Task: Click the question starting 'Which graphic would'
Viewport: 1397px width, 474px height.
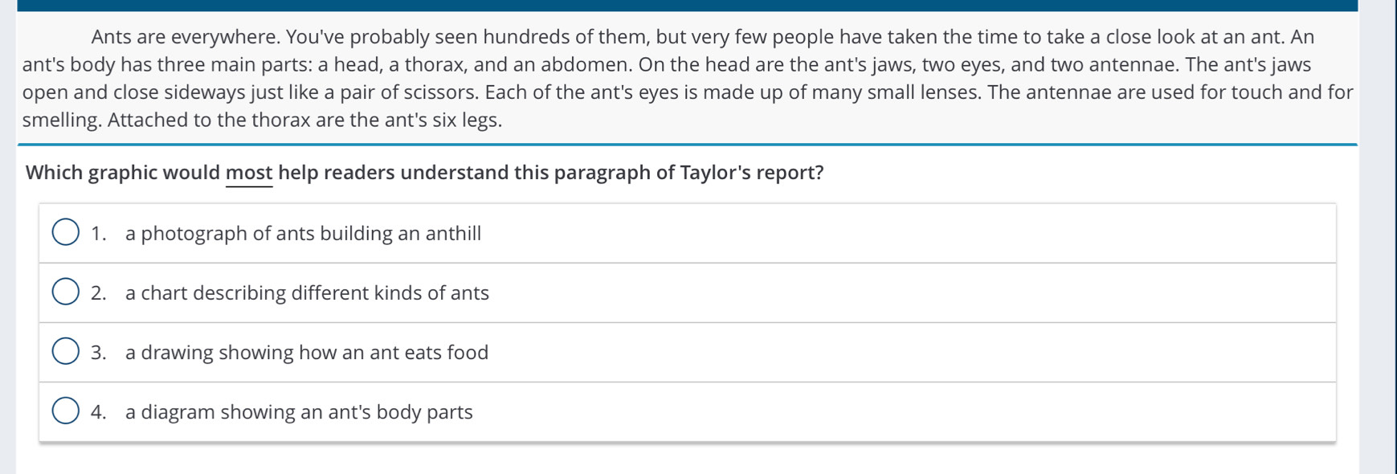Action: click(425, 174)
